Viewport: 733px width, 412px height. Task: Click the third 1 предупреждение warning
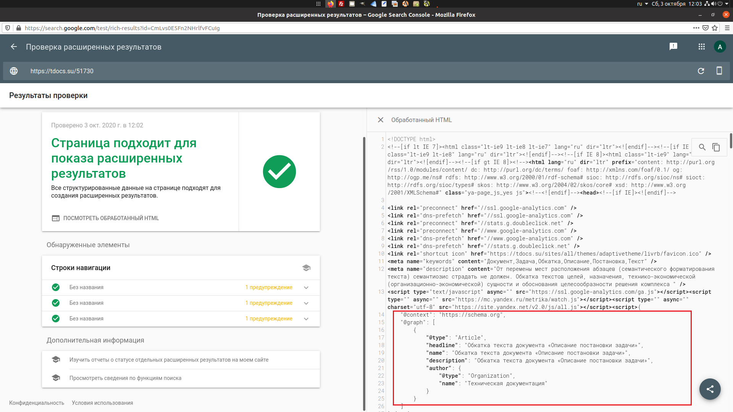coord(269,319)
